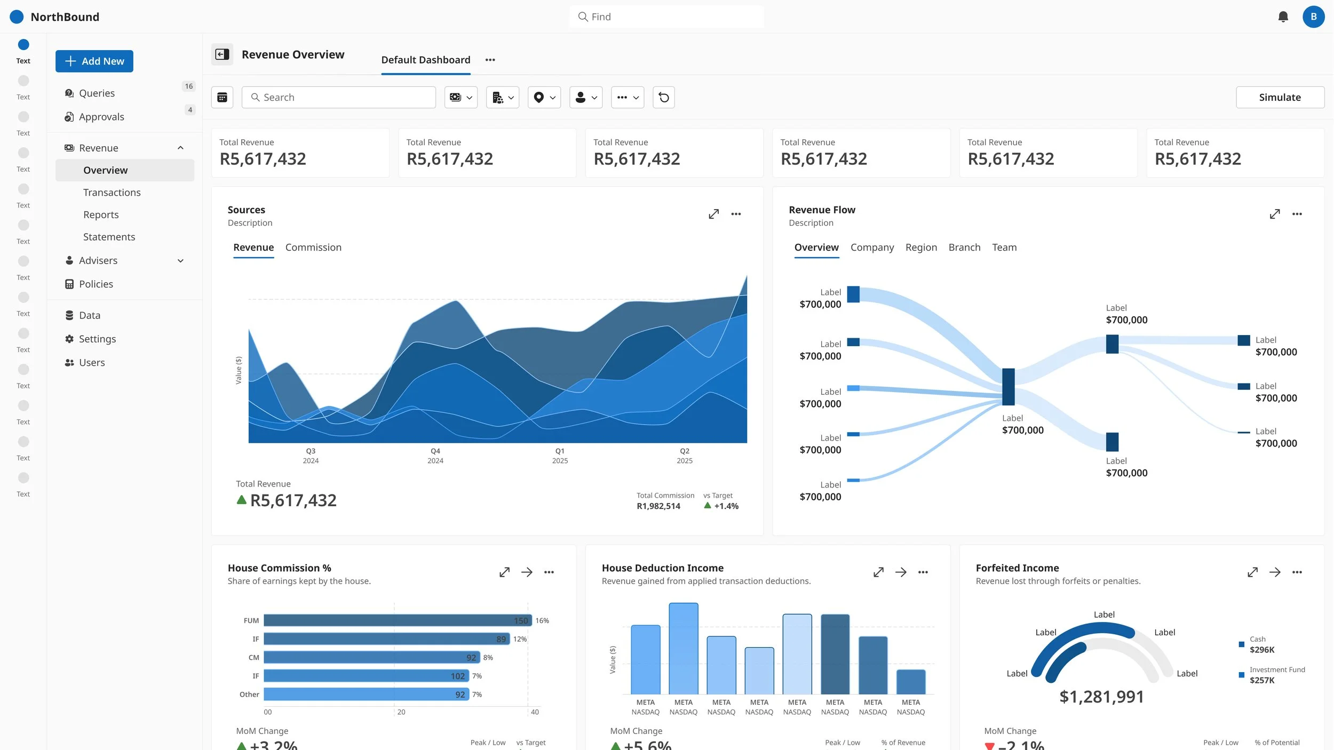
Task: Collapse the sidebar panel icon
Action: [x=222, y=54]
